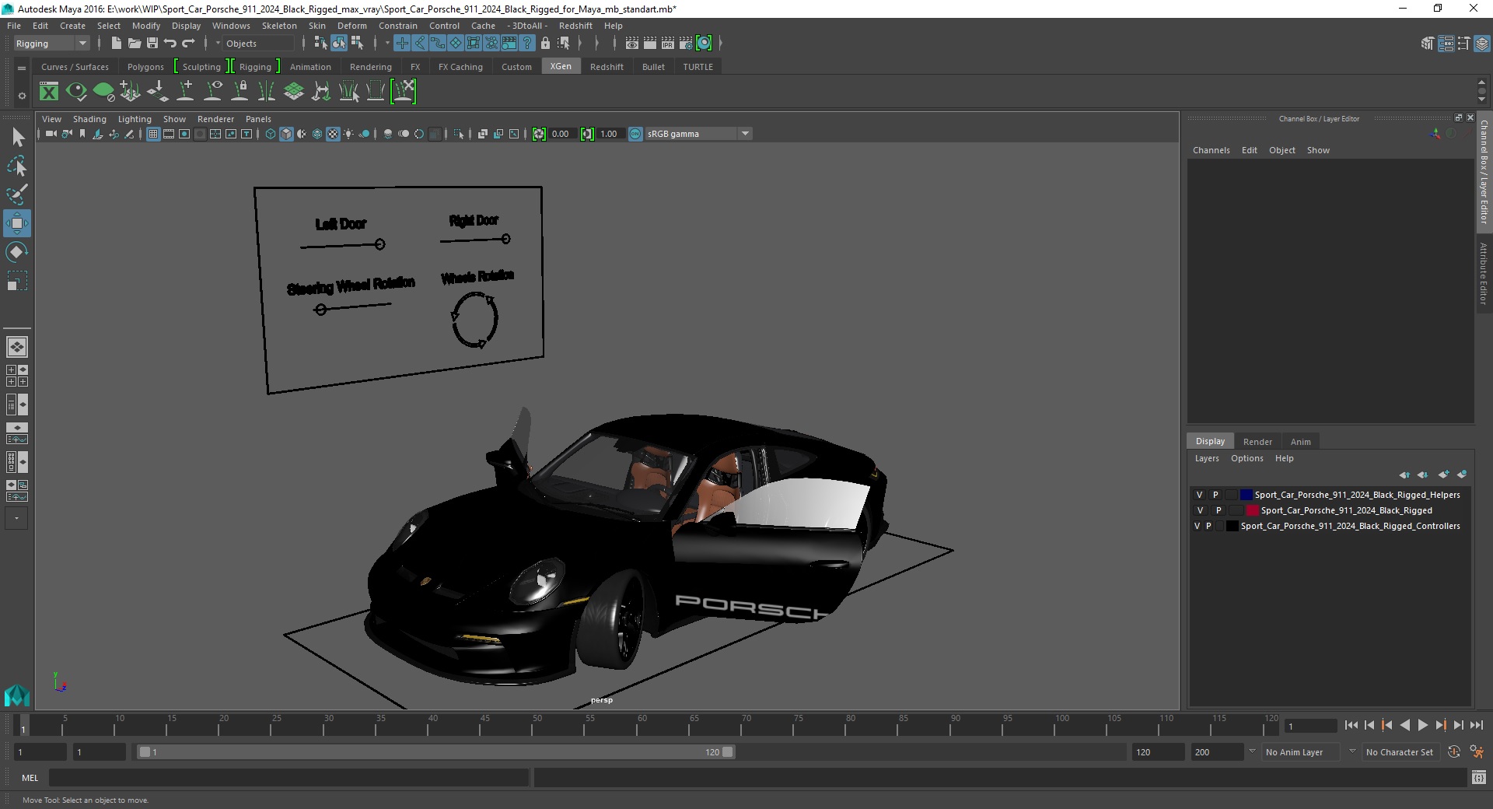Select the Rotate tool in the toolbox
Screen dimensions: 1493x809
click(17, 252)
